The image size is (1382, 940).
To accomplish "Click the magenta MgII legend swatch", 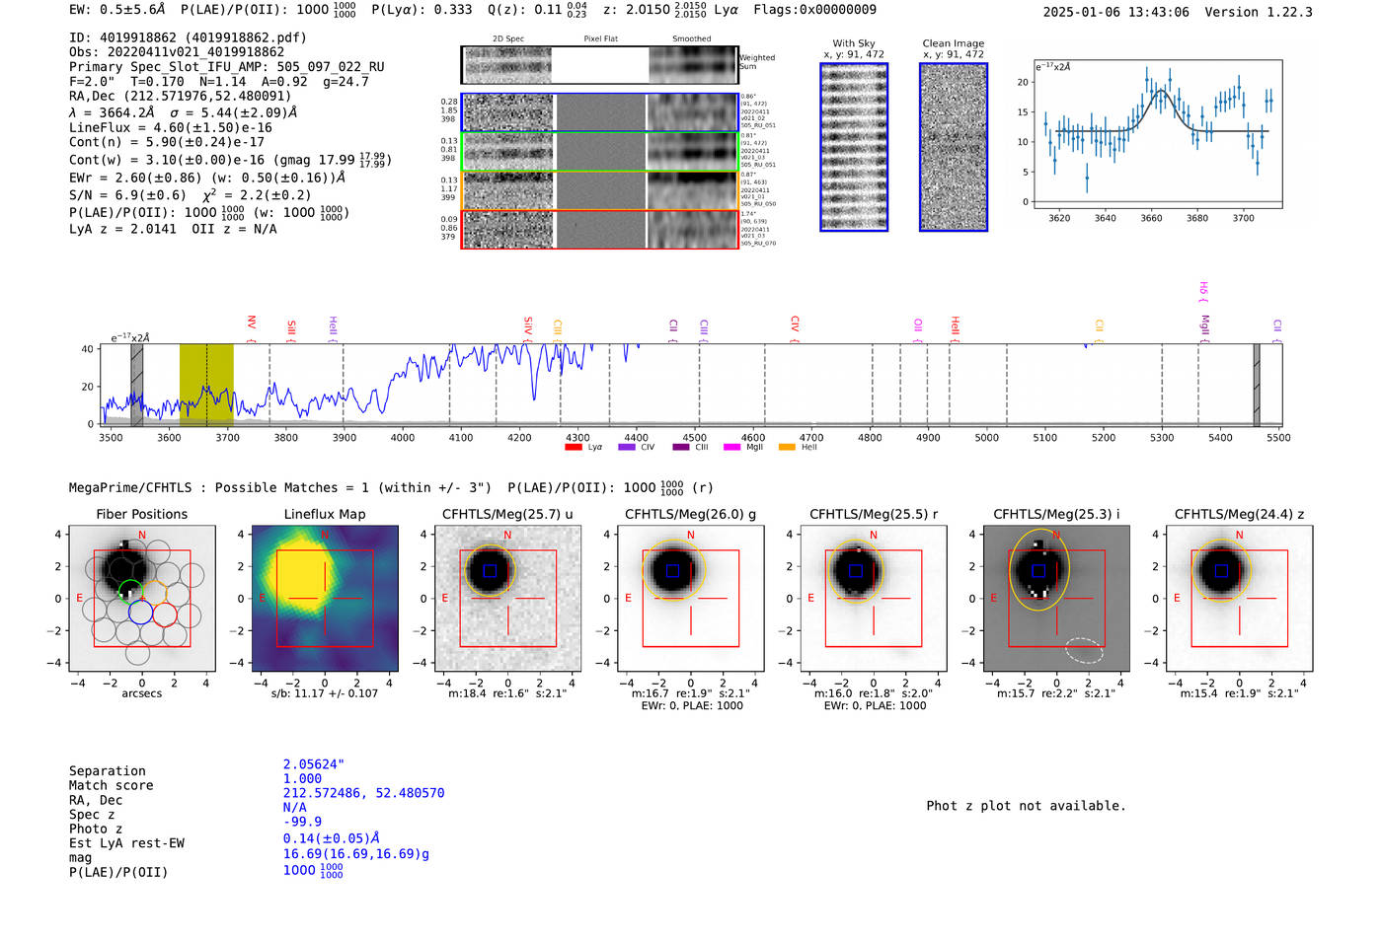I will pyautogui.click(x=731, y=448).
